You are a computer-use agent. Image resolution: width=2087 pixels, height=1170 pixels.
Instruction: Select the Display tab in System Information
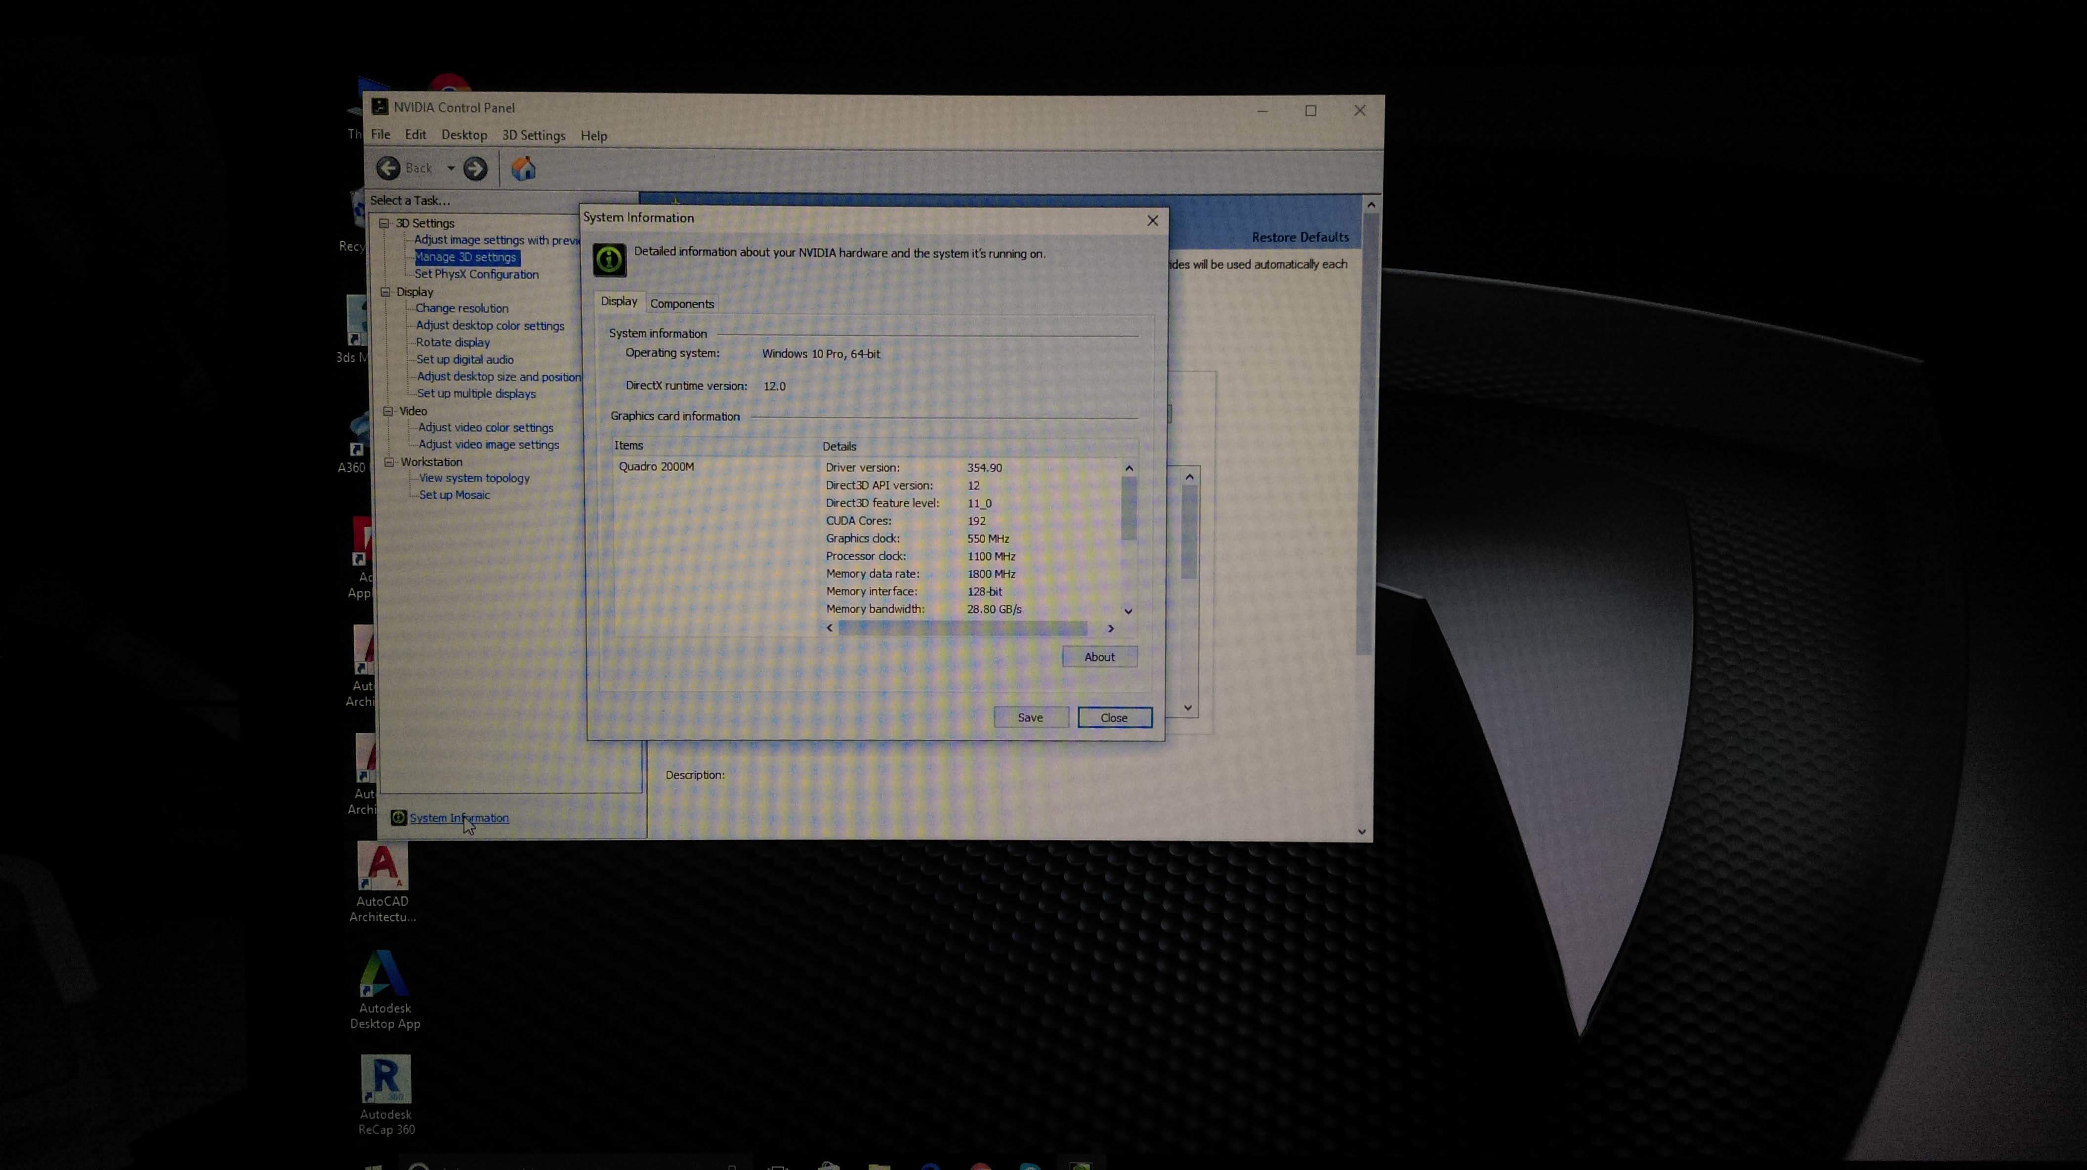coord(619,301)
